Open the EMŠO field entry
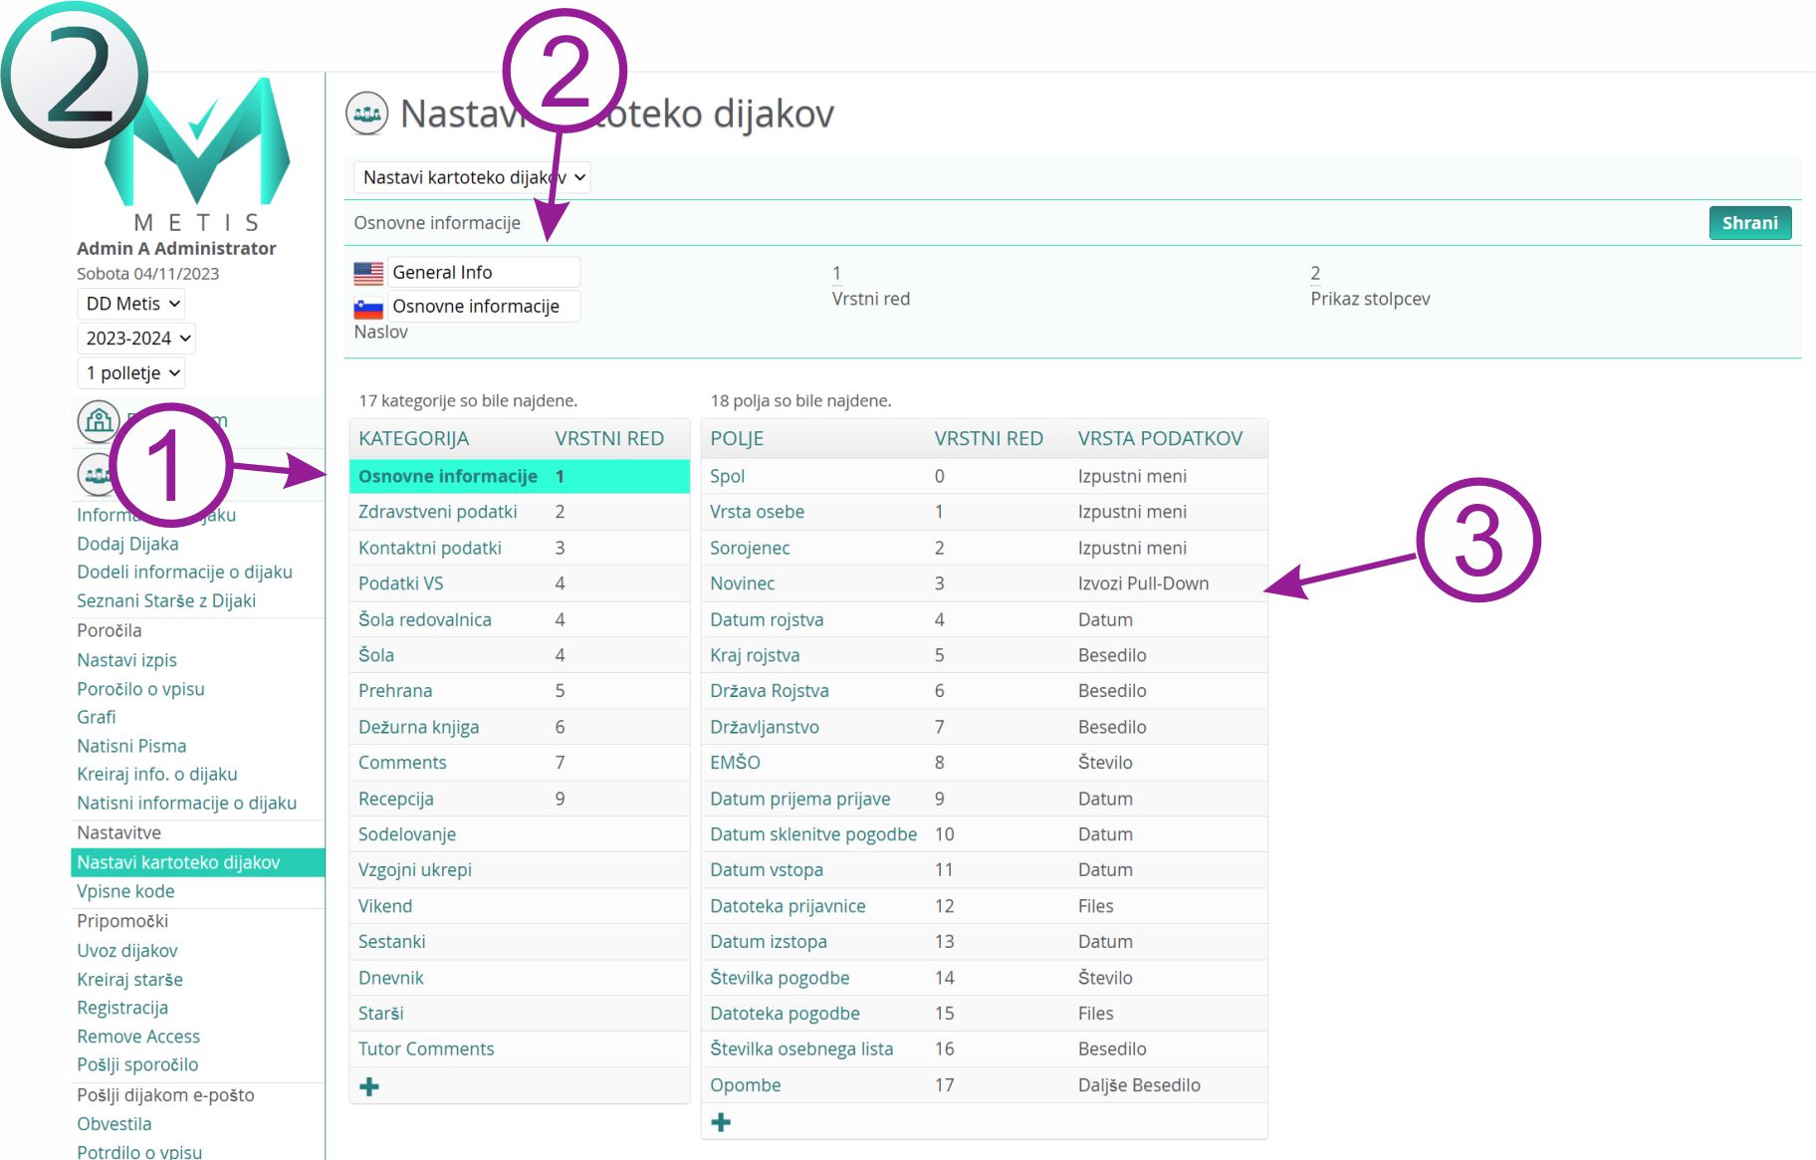 click(735, 763)
